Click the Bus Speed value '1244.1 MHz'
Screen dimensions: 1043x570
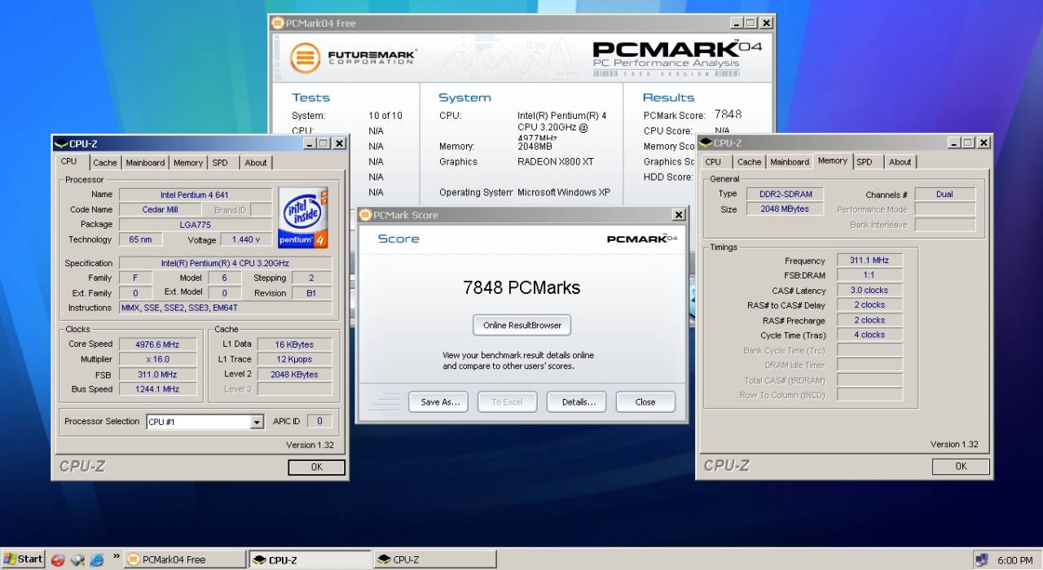(x=157, y=388)
